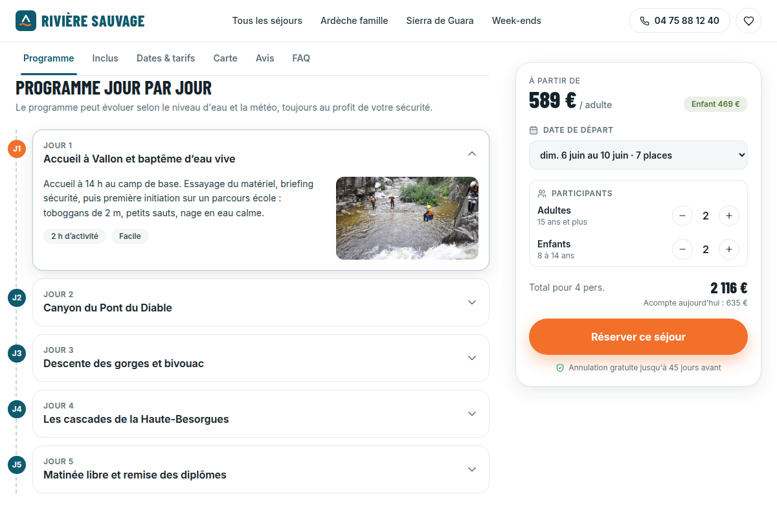Click the J5 timeline badge

tap(17, 465)
